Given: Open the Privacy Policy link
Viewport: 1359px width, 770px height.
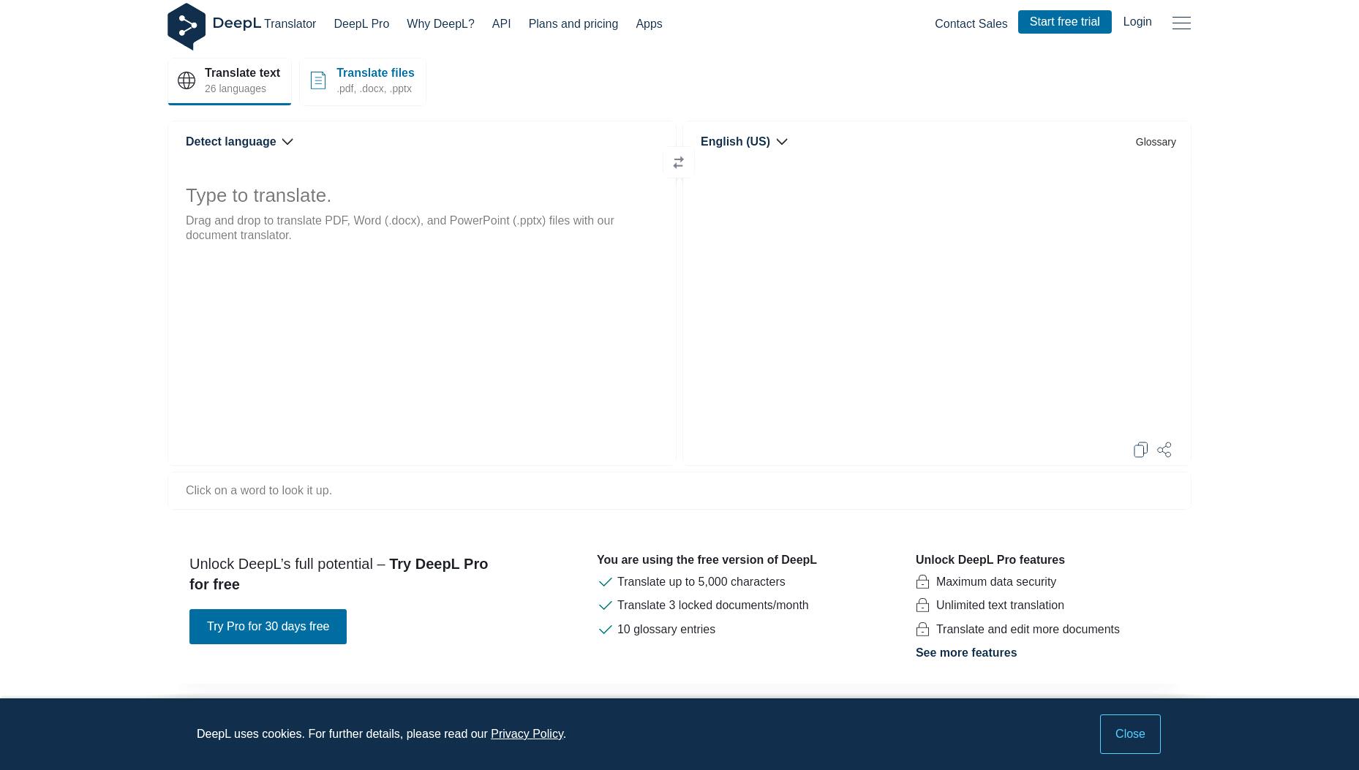Looking at the screenshot, I should (x=527, y=734).
